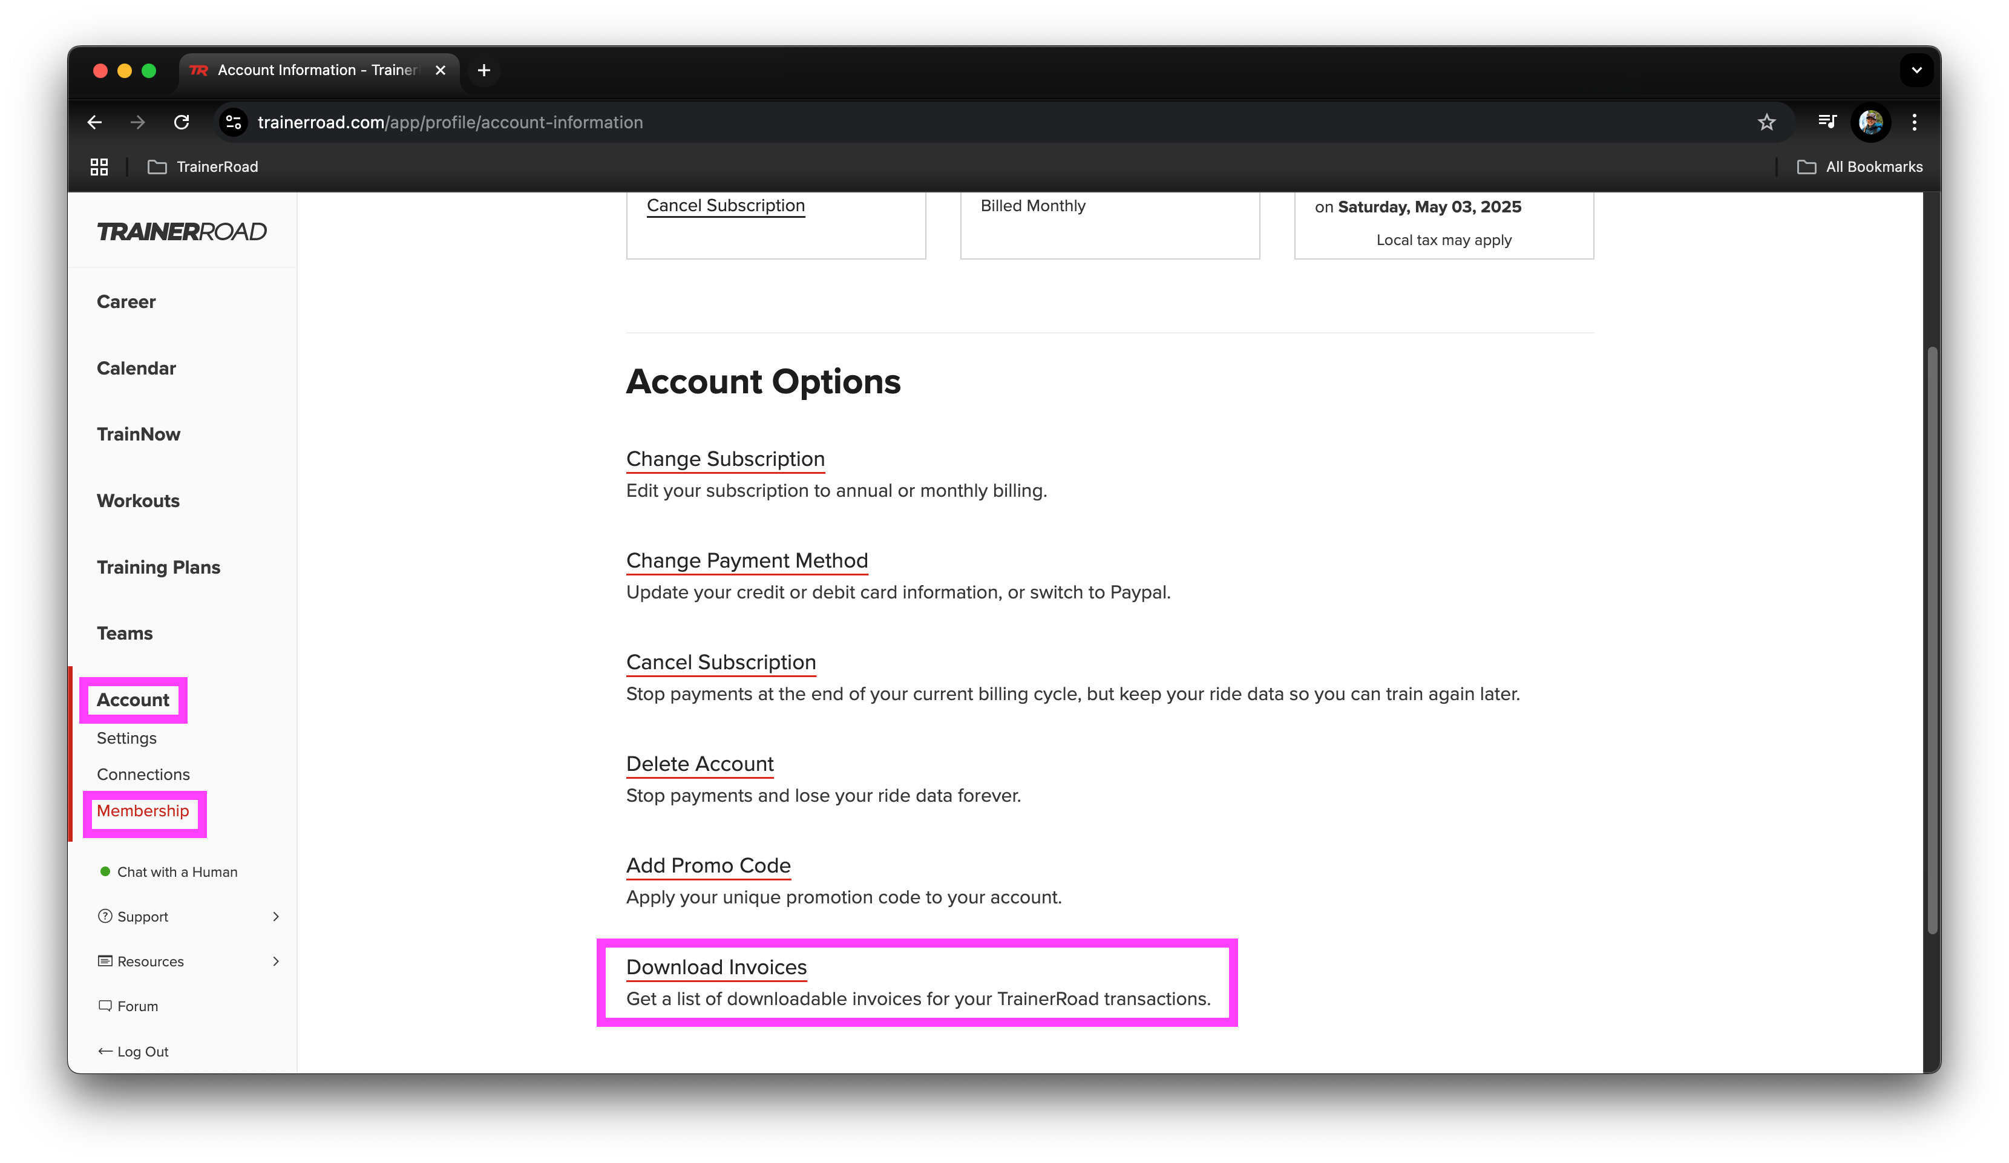The image size is (2009, 1163).
Task: Open the site information icon in address bar
Action: (x=234, y=122)
